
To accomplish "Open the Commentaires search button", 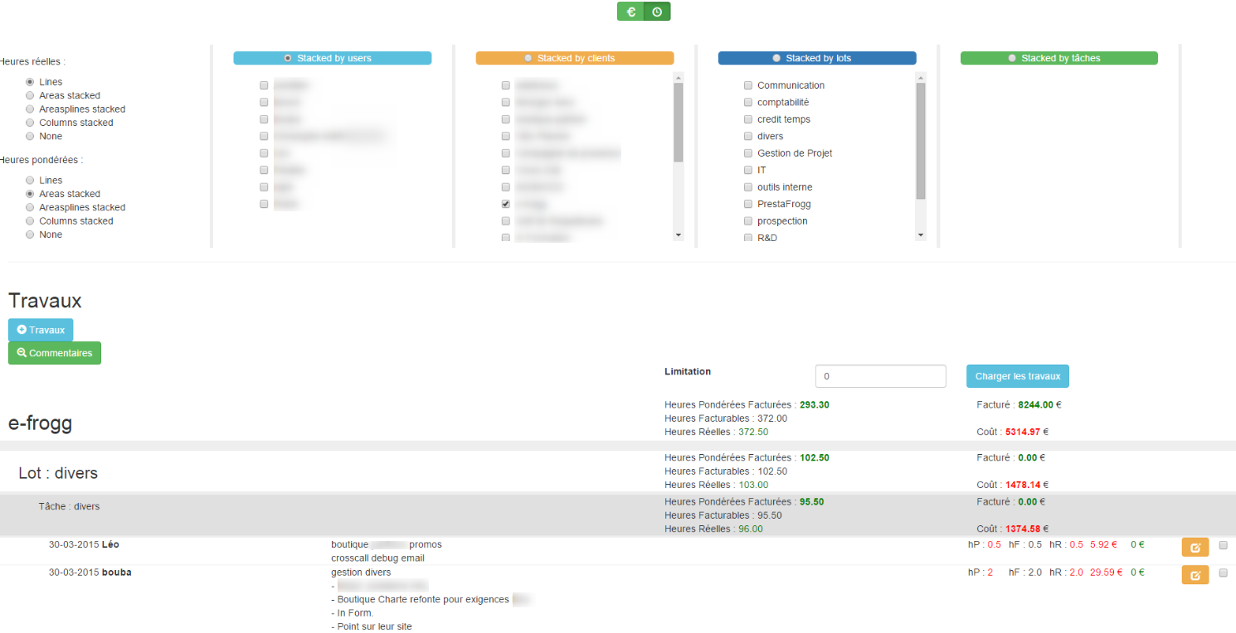I will tap(55, 353).
